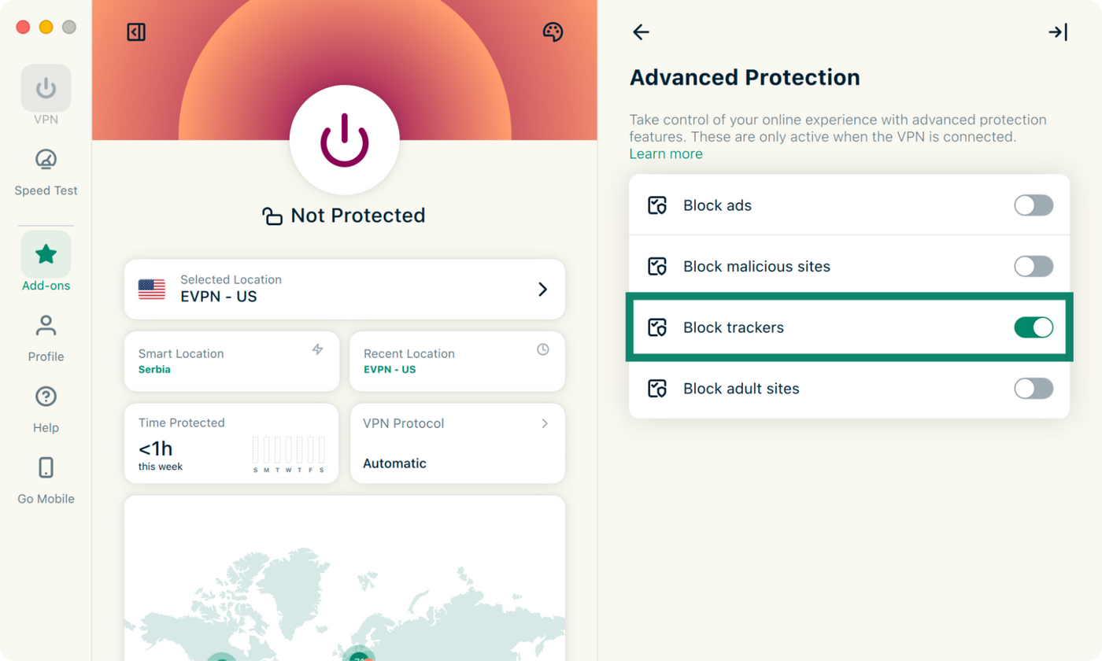Enable the Block malicious sites toggle
Screen dimensions: 1102x661
coord(1034,266)
